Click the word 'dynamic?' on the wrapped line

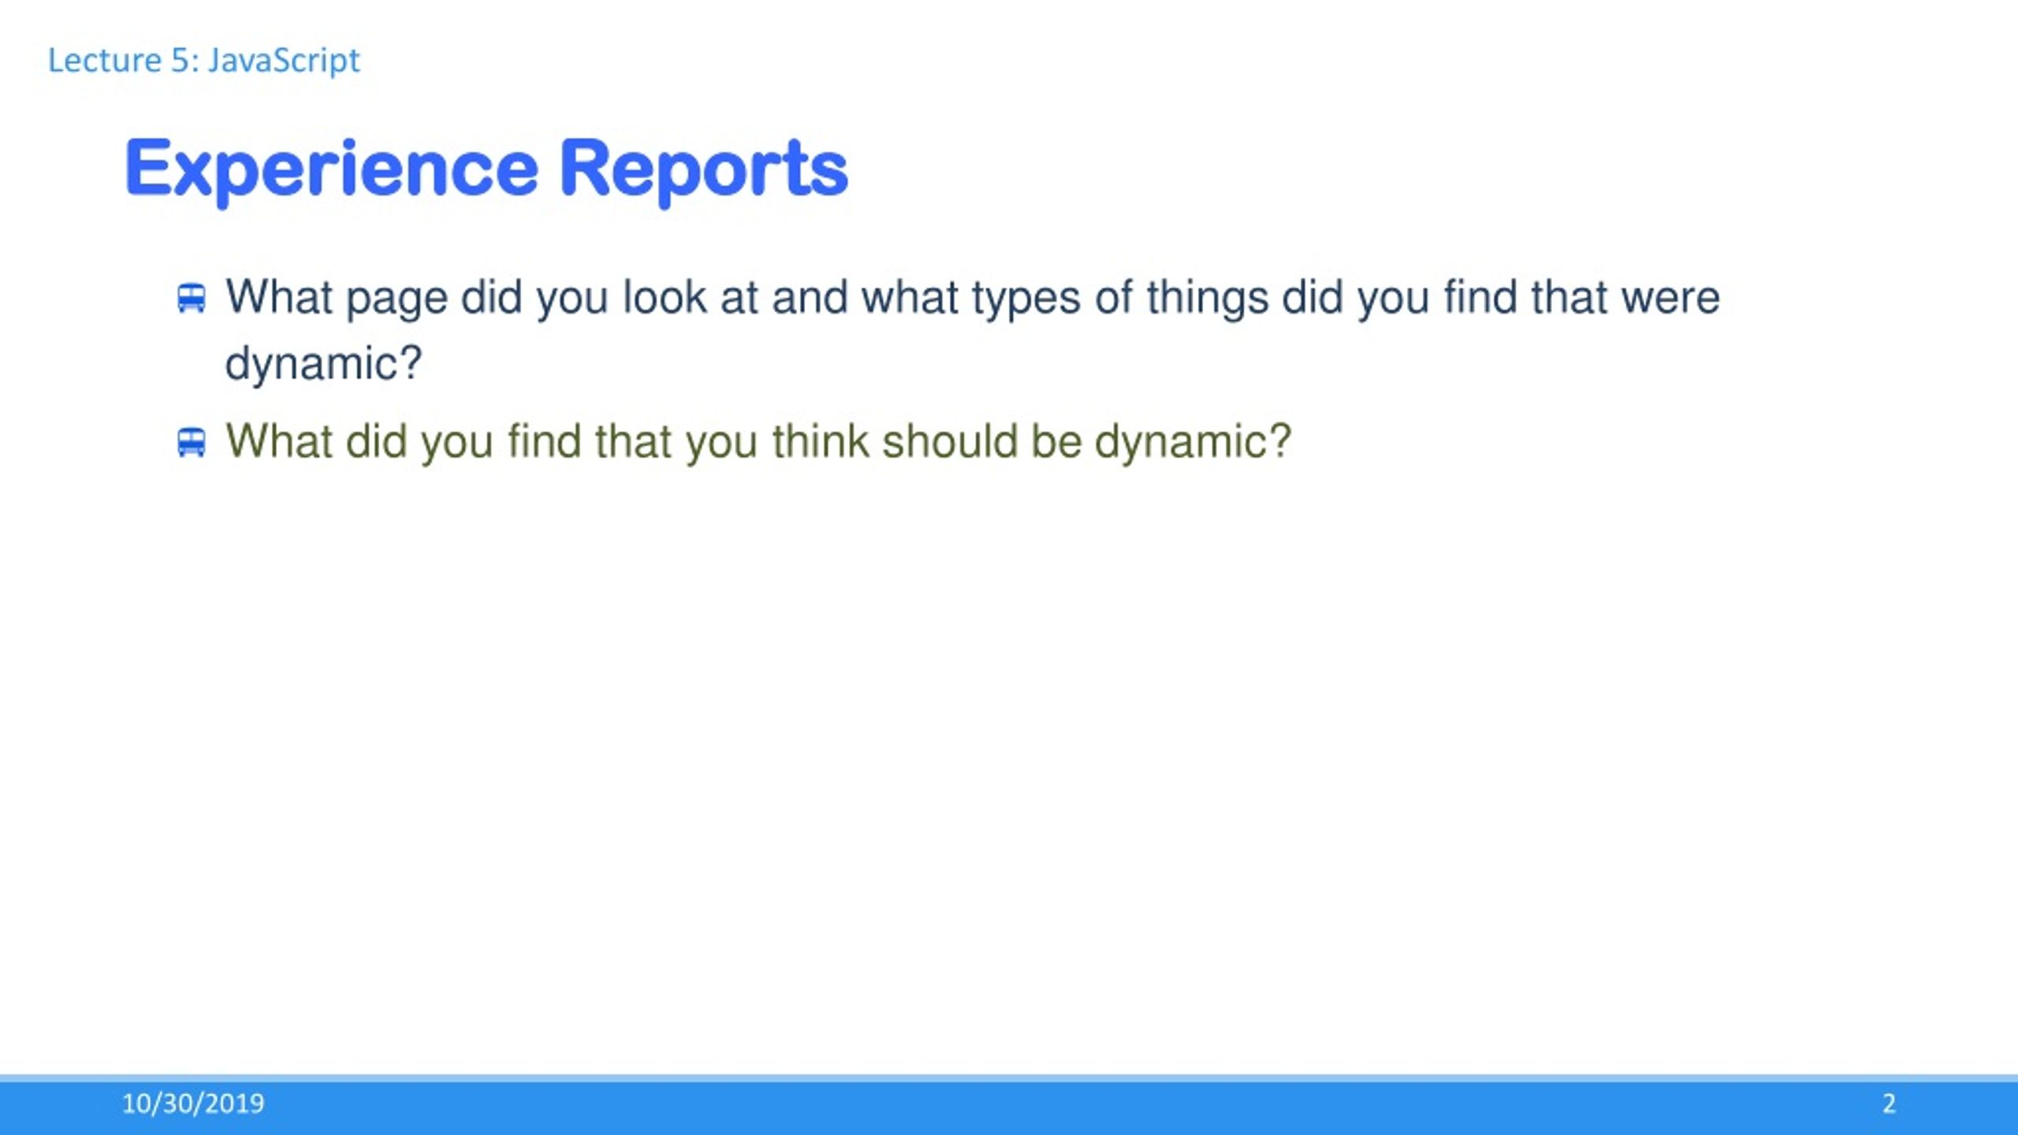click(x=324, y=365)
